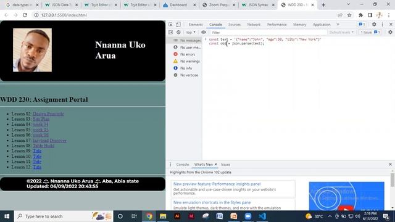The image size is (395, 222).
Task: Select the Performance tab
Action: (277, 25)
